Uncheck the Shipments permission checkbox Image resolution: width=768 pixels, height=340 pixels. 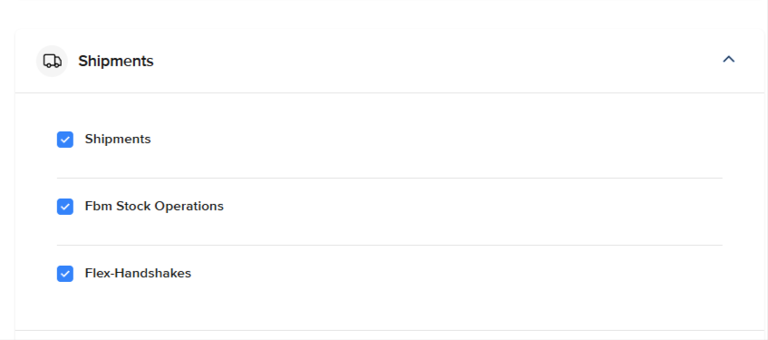point(65,140)
